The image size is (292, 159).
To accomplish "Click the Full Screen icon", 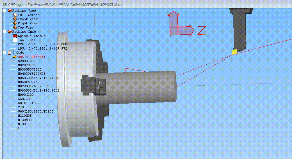I will click(x=15, y=15).
